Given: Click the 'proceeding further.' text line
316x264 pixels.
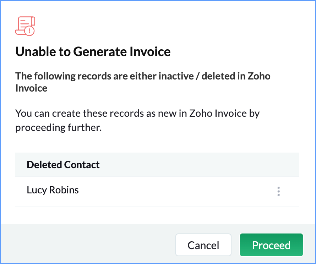Looking at the screenshot, I should (x=59, y=127).
